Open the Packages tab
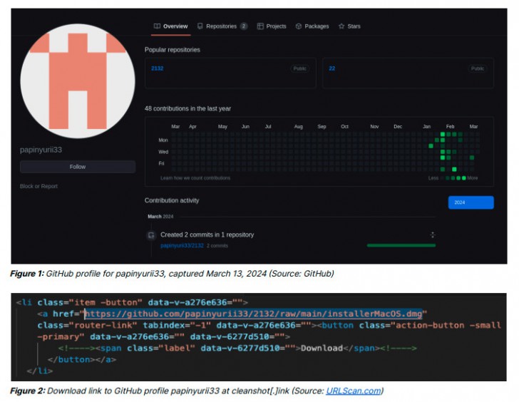 coord(312,26)
